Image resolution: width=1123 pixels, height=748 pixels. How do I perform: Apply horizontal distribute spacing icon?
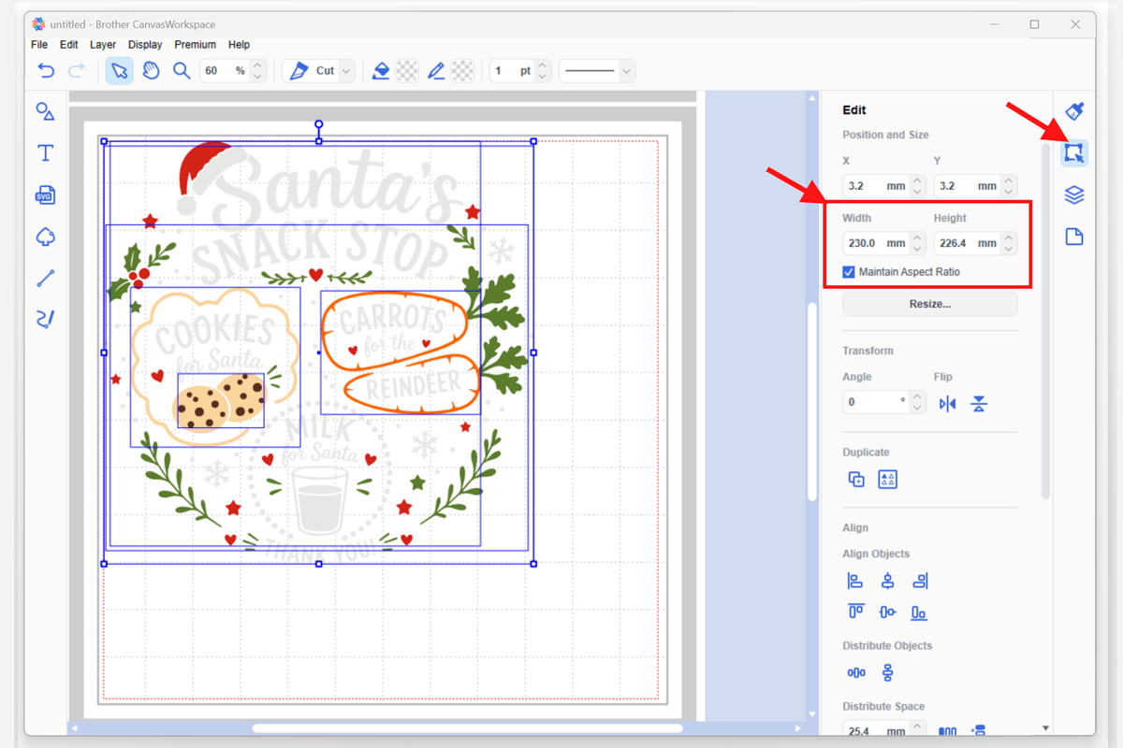(947, 730)
